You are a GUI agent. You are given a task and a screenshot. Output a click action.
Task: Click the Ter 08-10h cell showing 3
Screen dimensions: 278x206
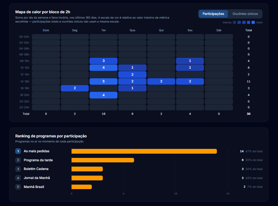pos(104,61)
